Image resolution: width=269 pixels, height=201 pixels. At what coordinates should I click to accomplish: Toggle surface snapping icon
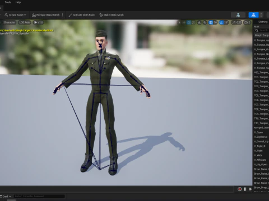pyautogui.click(x=205, y=22)
